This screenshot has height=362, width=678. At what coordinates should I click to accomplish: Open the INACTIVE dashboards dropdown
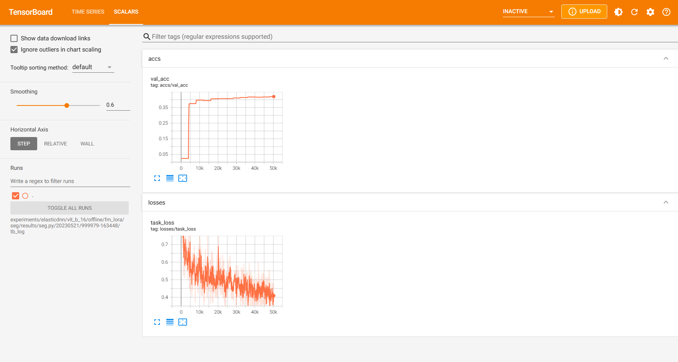[x=528, y=12]
